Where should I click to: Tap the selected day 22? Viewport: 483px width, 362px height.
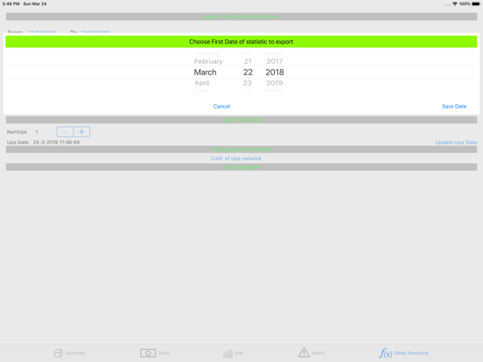coord(248,73)
